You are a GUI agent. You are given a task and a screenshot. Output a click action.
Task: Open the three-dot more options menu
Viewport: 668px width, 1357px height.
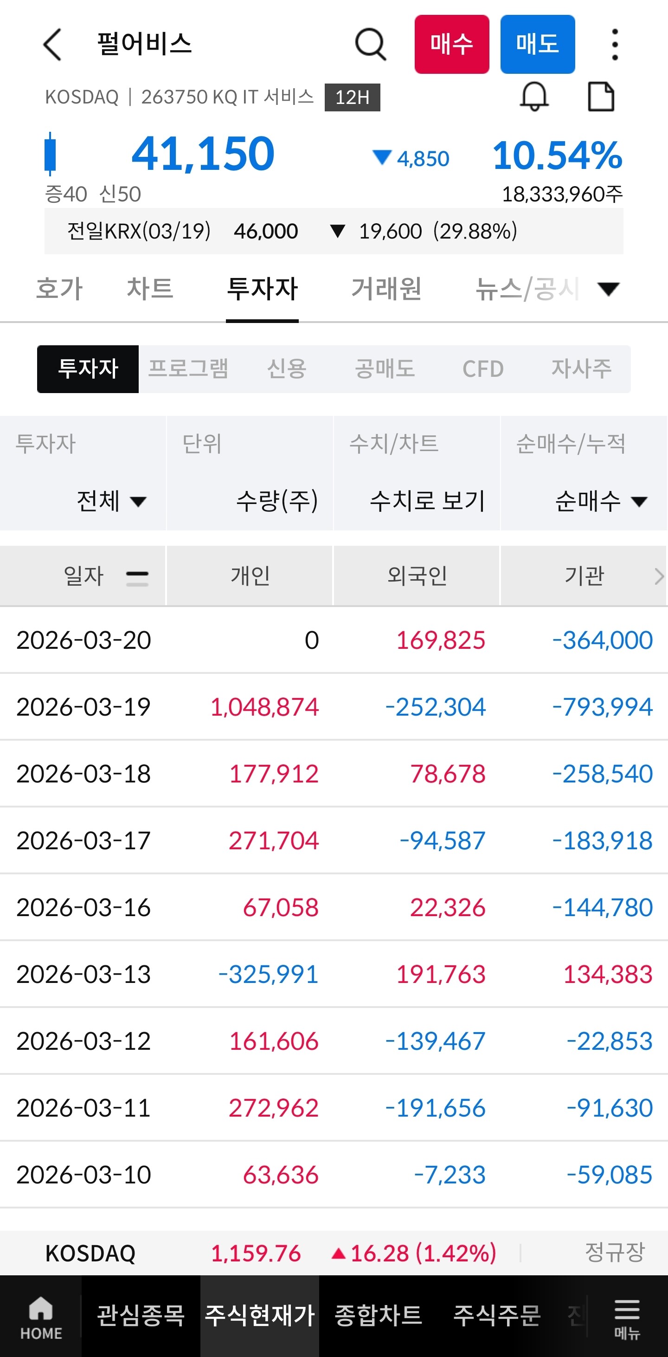(x=614, y=44)
